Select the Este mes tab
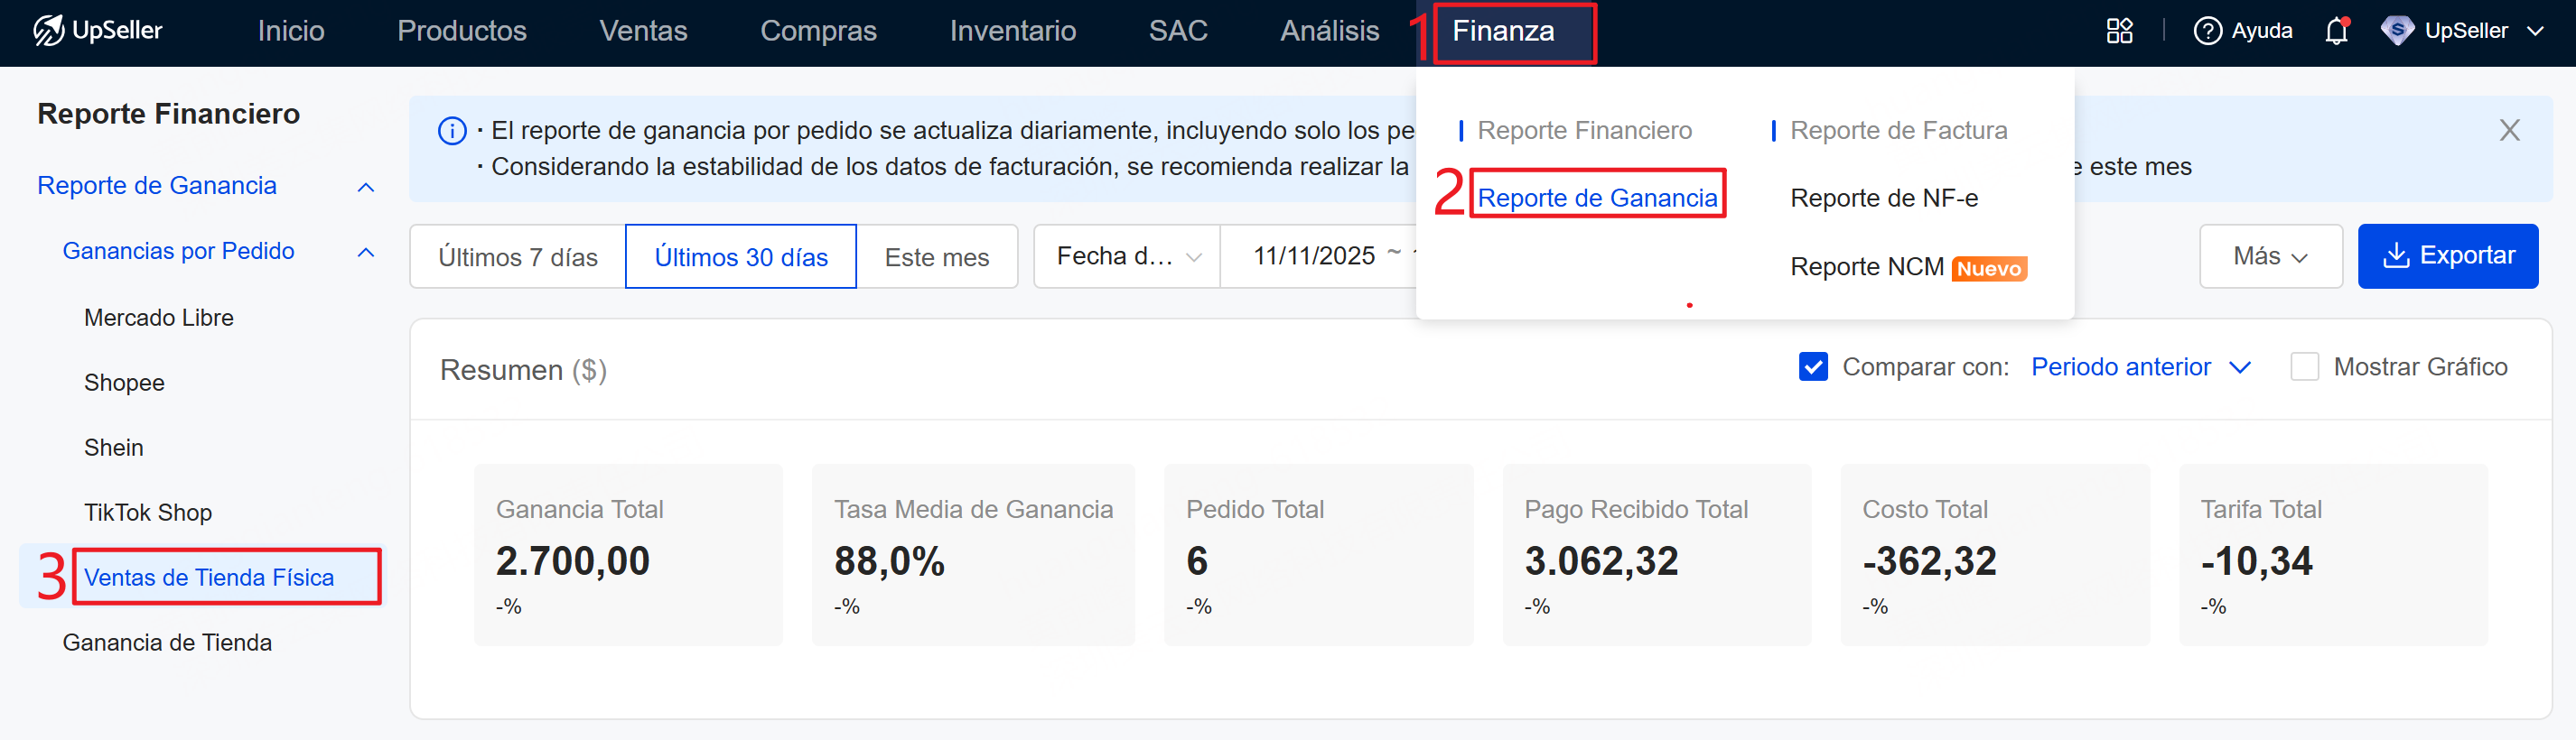 [936, 256]
